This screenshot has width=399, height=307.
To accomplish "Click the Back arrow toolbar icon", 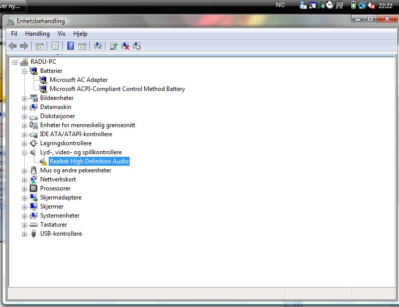I will (x=13, y=46).
